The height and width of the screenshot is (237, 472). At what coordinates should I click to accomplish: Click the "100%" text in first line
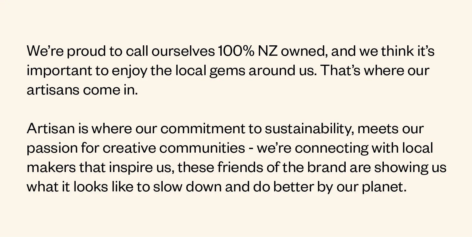click(236, 51)
